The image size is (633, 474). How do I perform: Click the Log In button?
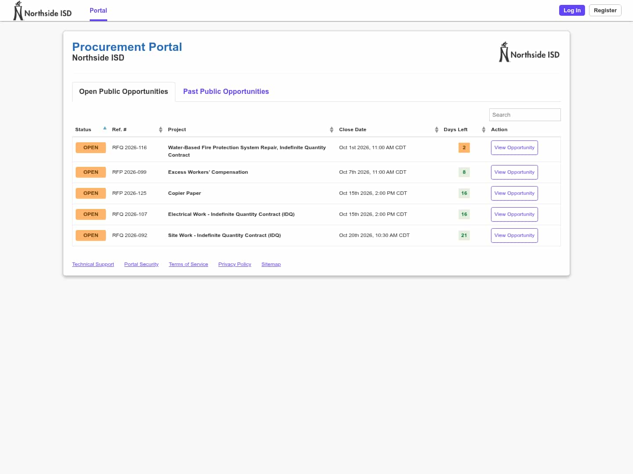pyautogui.click(x=572, y=11)
